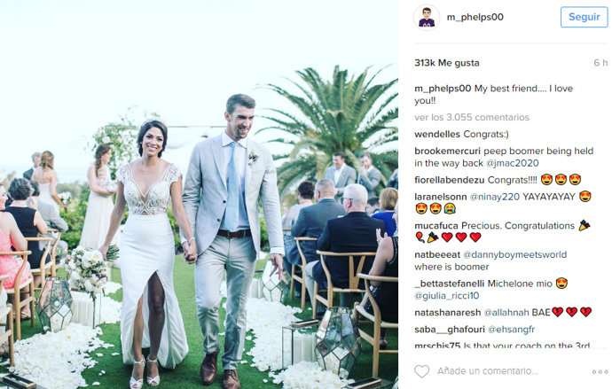Open commenter wendelles's profile

[437, 135]
